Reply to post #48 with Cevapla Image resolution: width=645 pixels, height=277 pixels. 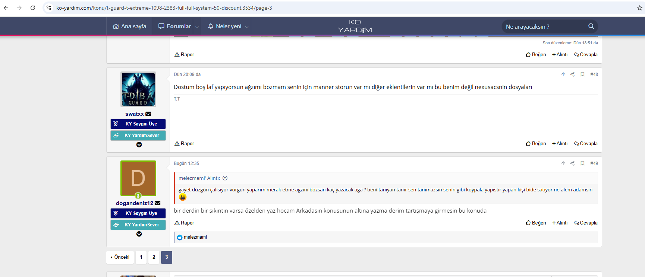click(586, 144)
